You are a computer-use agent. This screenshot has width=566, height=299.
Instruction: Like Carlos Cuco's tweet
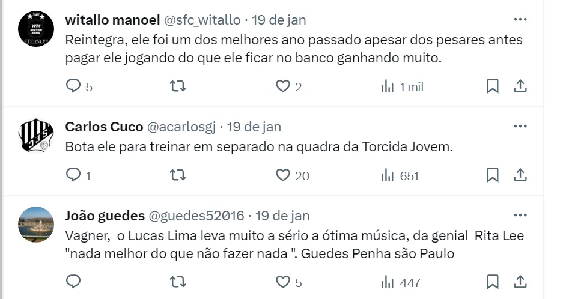click(x=283, y=175)
